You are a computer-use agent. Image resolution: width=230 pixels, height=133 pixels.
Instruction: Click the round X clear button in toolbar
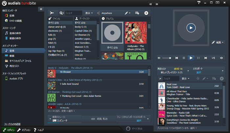tap(146, 13)
